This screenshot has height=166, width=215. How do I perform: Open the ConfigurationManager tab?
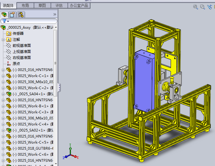click(x=21, y=15)
